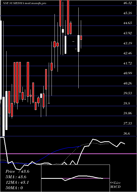The image size is (137, 192).
Task: Click the 43.92 price axis label
Action: [x=128, y=33]
